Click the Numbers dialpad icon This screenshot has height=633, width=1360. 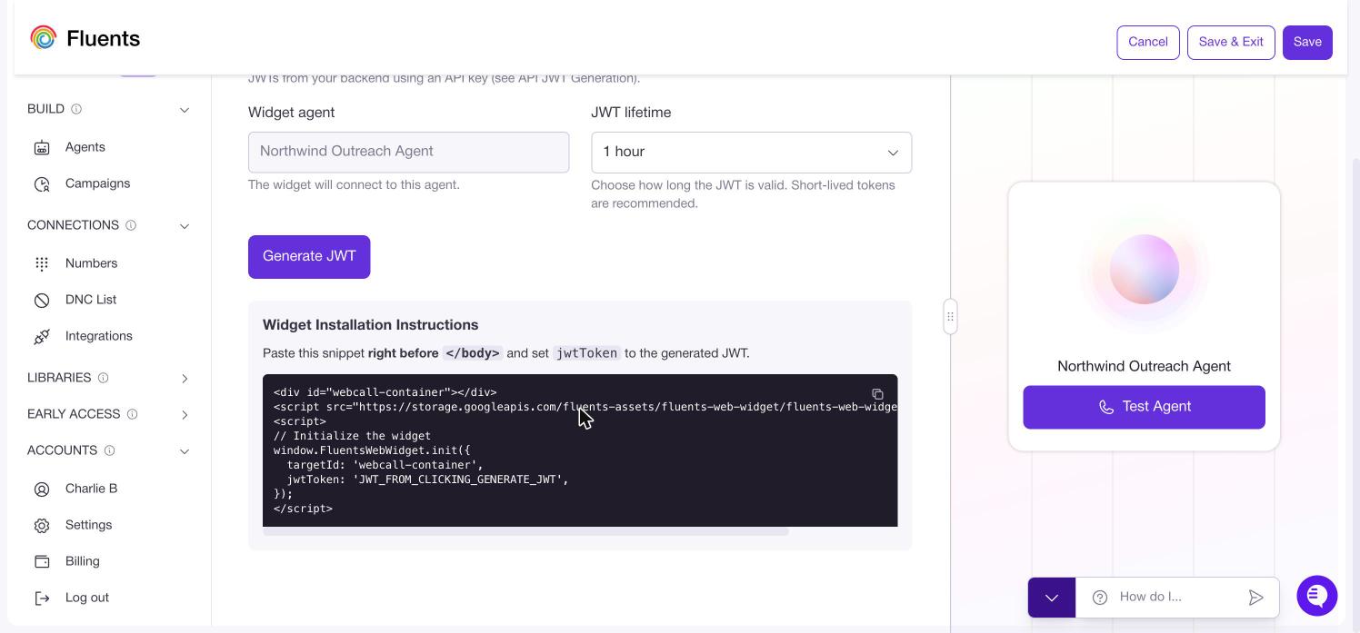point(42,263)
